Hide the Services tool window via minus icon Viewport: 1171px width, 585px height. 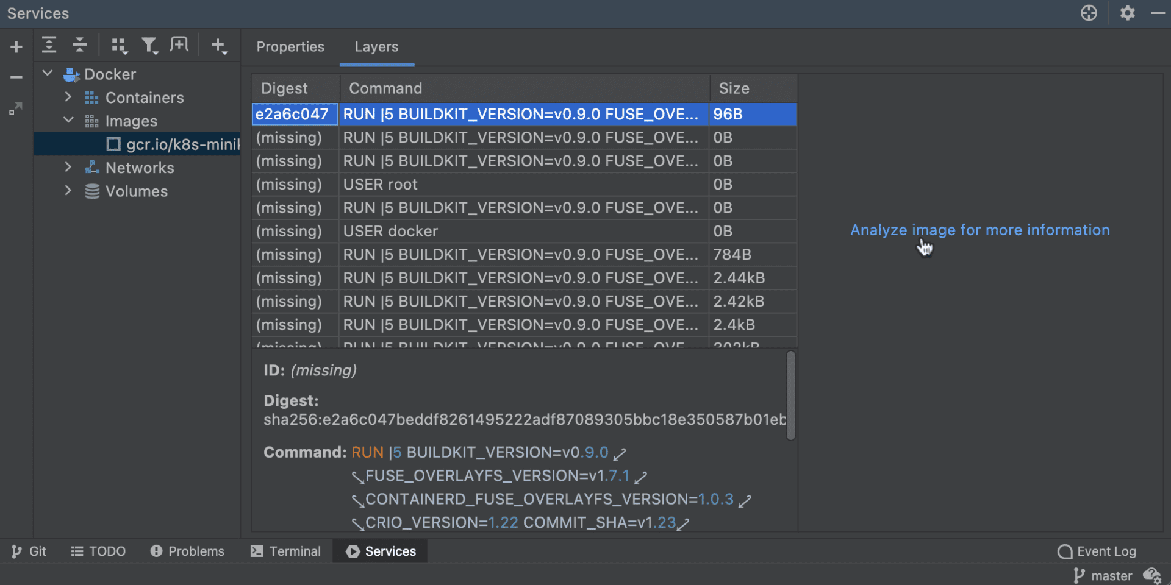point(1158,13)
